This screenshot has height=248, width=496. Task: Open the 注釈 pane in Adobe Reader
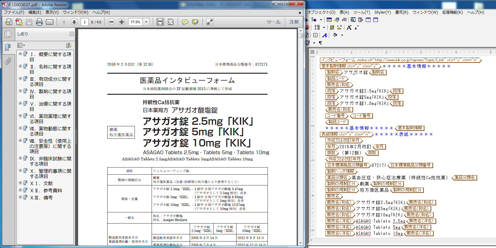[294, 22]
